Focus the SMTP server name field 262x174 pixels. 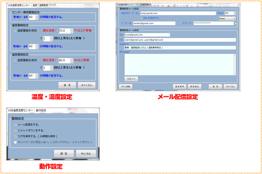pyautogui.click(x=178, y=13)
